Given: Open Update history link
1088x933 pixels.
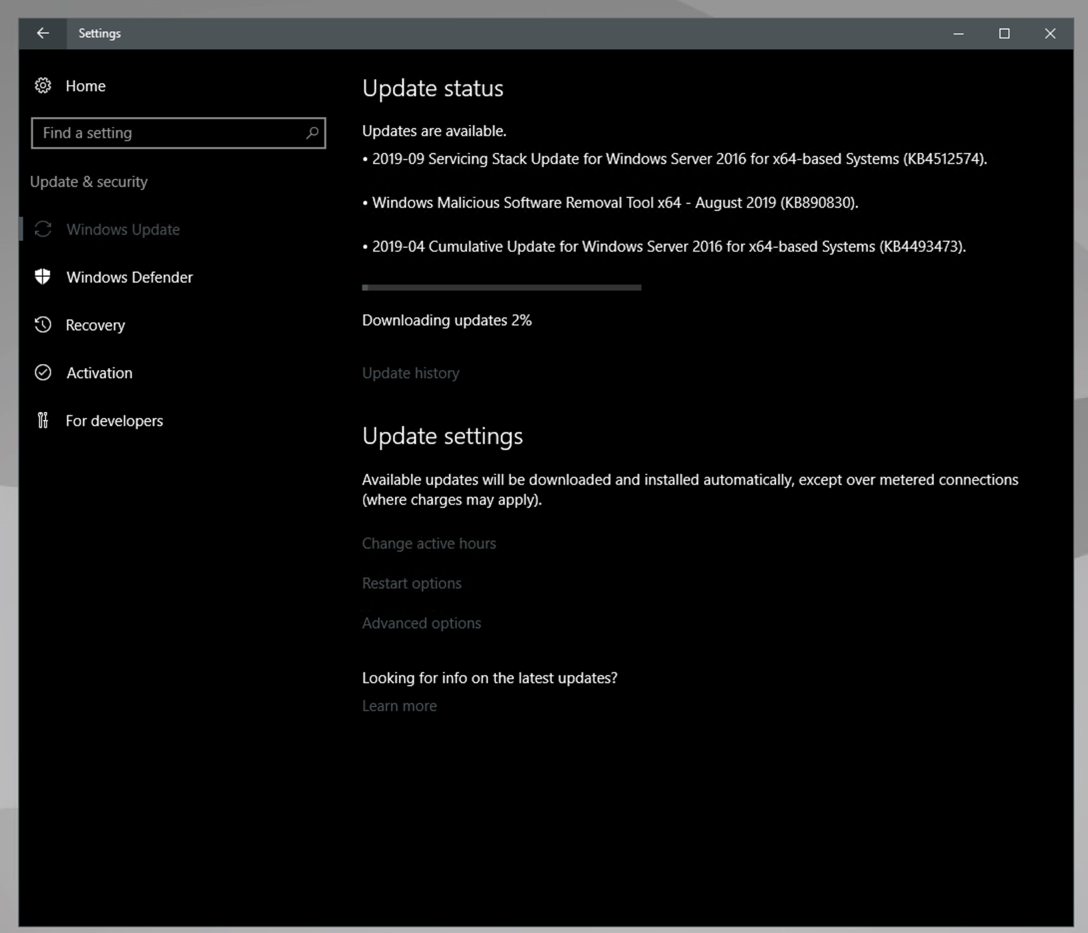Looking at the screenshot, I should click(410, 373).
